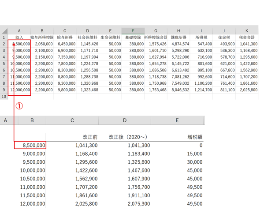This screenshot has height=210, width=264.
Task: Click the 収入 header cell
Action: 19,37
